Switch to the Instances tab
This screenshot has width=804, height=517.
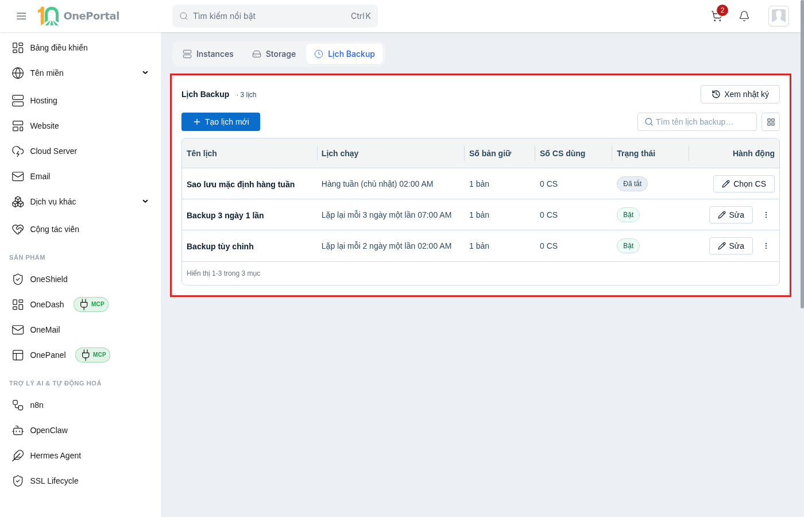tap(208, 54)
